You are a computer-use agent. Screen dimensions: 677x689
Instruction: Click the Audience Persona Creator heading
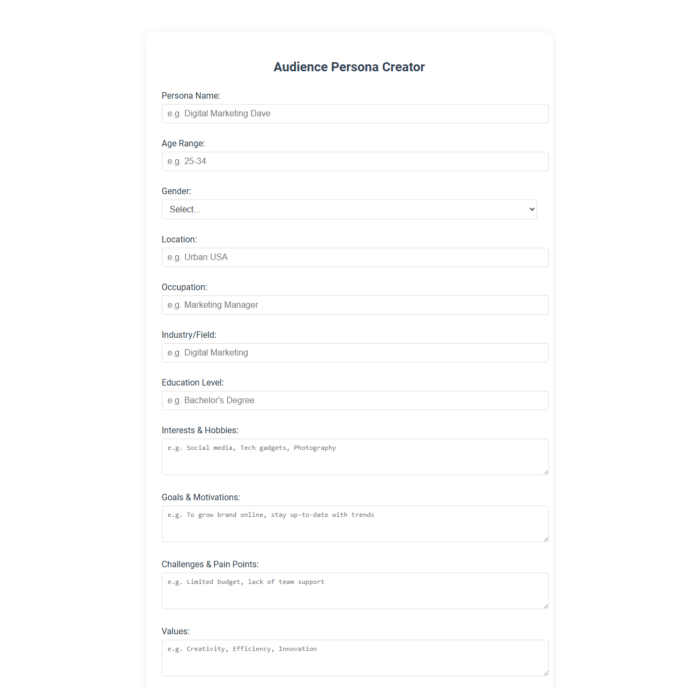(x=349, y=67)
